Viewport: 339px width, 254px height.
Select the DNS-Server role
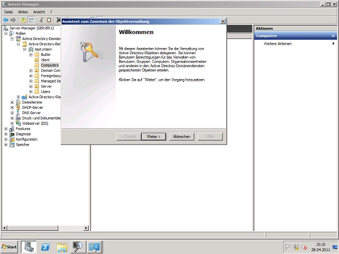(31, 113)
